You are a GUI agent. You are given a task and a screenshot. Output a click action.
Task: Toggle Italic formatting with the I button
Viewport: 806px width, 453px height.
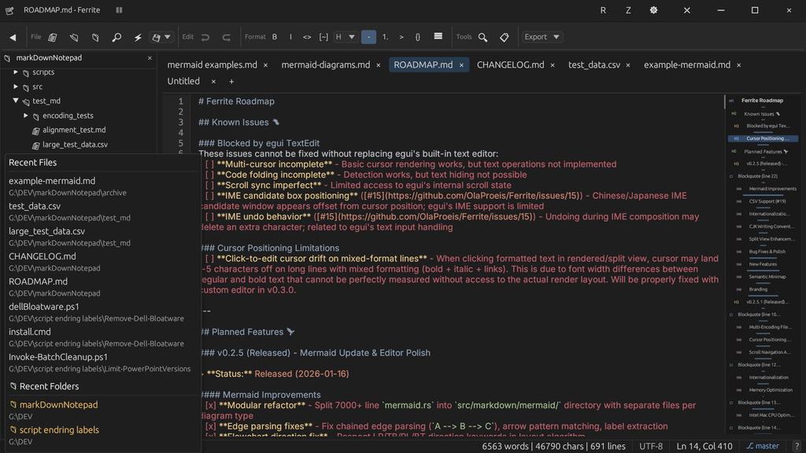290,37
